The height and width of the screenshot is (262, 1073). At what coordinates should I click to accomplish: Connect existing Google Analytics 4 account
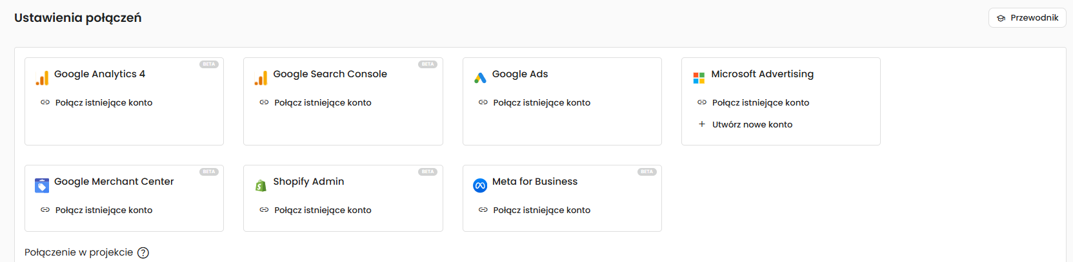[103, 102]
